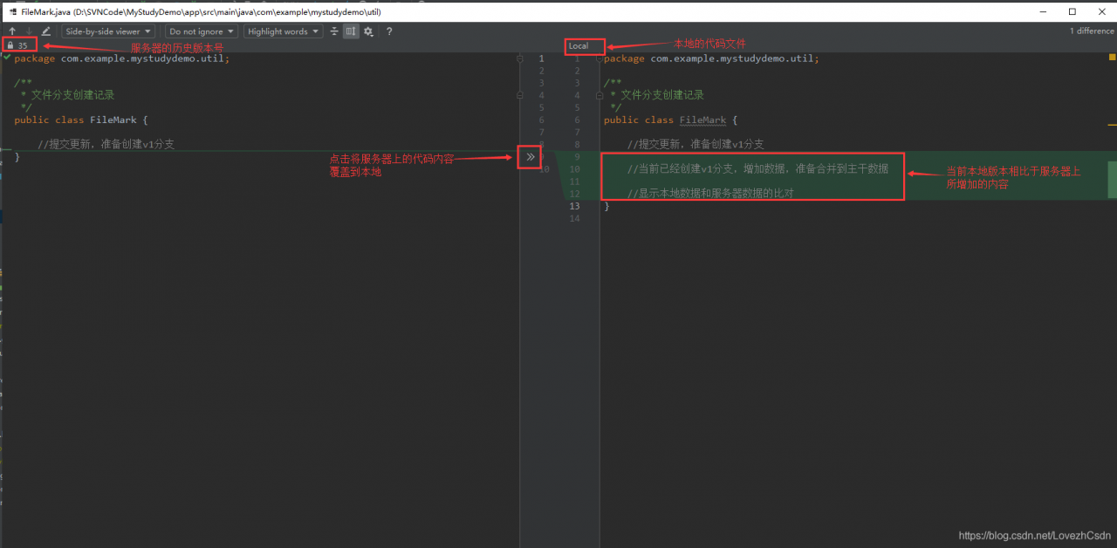Go to the next difference arrow

29,31
